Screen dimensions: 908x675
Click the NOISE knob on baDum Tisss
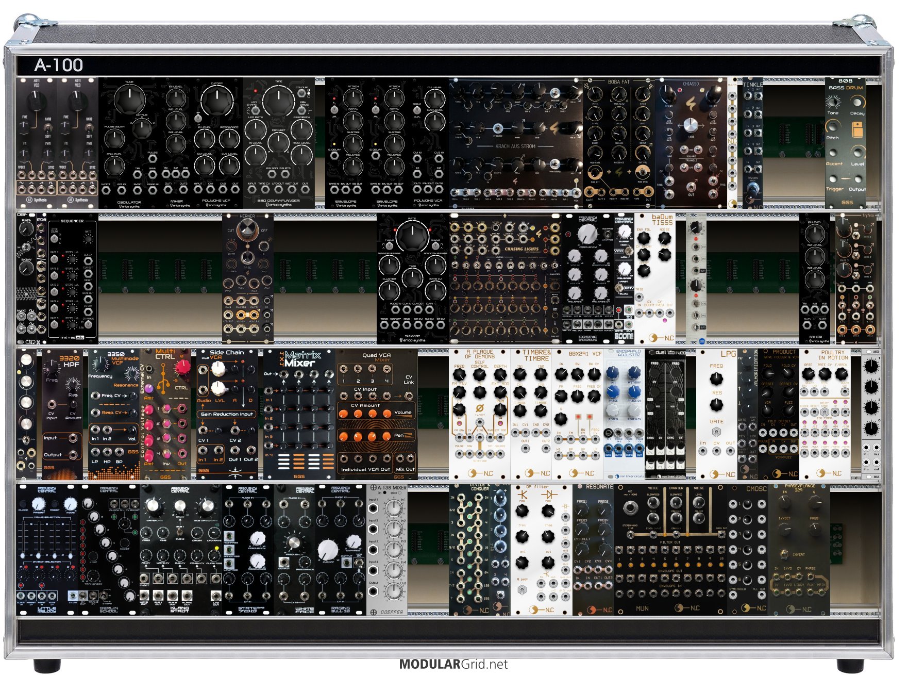[x=665, y=238]
